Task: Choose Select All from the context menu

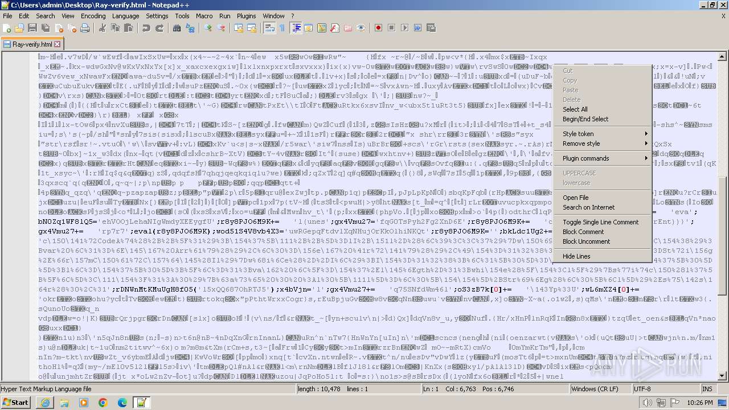Action: (x=602, y=109)
